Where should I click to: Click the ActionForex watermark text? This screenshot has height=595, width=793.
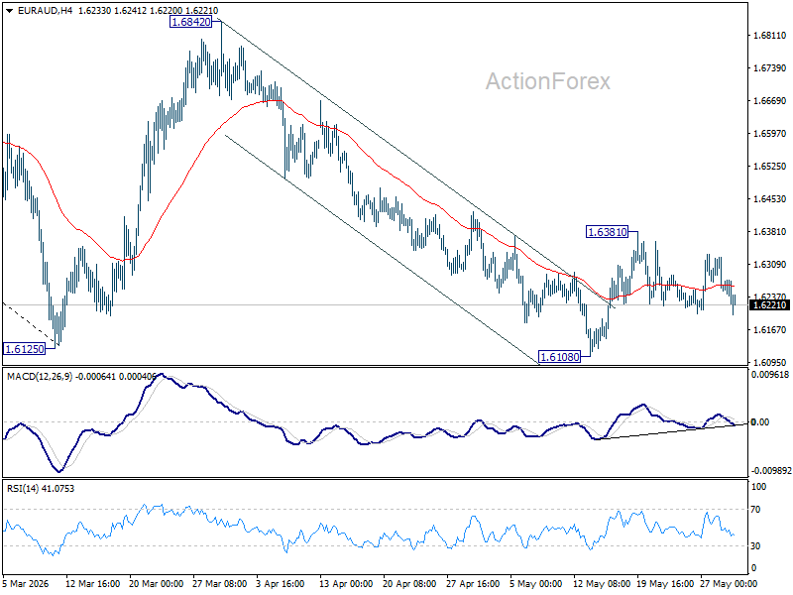coord(548,81)
